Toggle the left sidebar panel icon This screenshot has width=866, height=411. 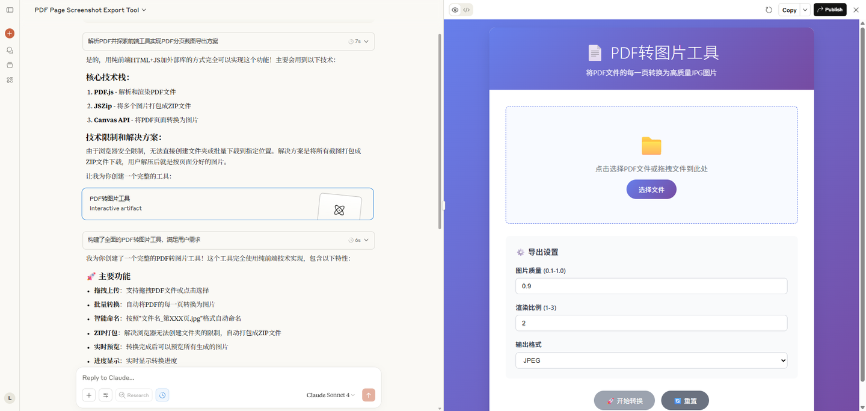tap(10, 10)
